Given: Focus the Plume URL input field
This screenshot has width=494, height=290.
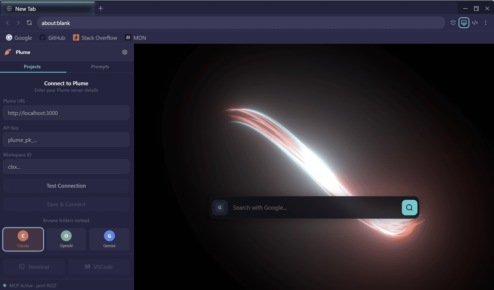Looking at the screenshot, I should coord(66,113).
